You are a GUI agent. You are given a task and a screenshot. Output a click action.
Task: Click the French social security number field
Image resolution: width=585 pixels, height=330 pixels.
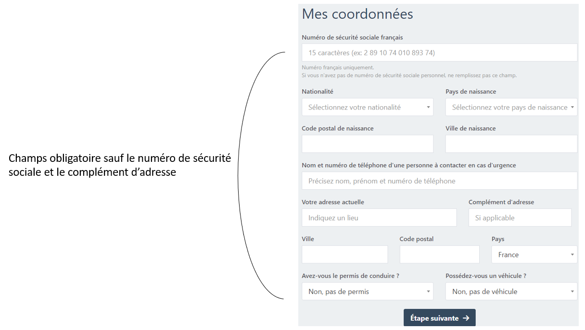tap(439, 53)
